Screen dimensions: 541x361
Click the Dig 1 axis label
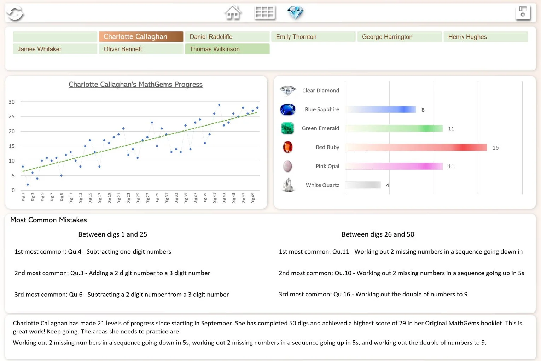pyautogui.click(x=23, y=197)
